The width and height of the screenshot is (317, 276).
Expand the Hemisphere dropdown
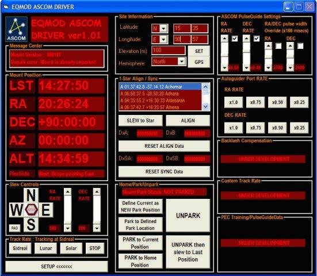(x=182, y=61)
